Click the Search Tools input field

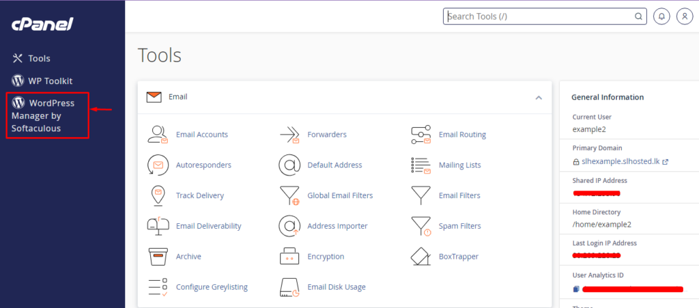click(x=539, y=16)
